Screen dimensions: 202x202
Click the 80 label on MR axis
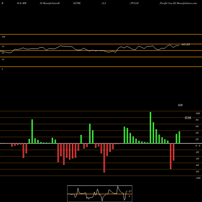(x=197, y=120)
